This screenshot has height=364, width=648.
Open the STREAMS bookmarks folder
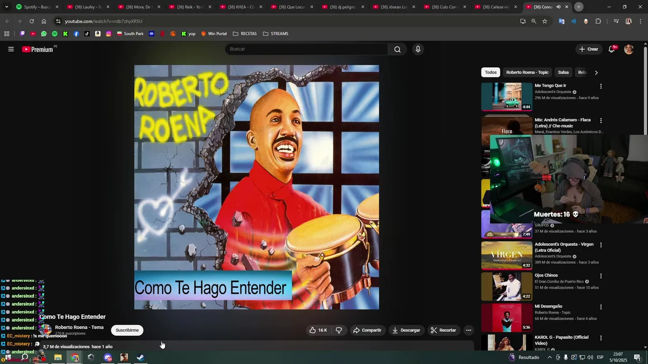point(275,33)
